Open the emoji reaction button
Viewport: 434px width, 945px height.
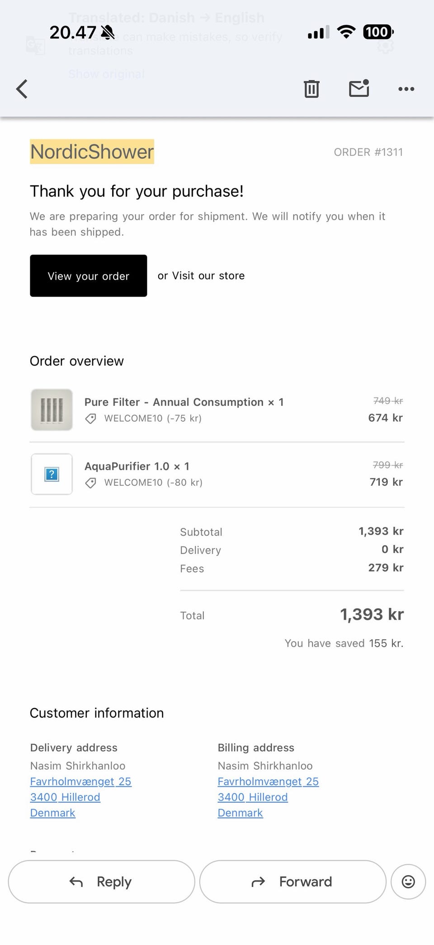click(x=408, y=882)
